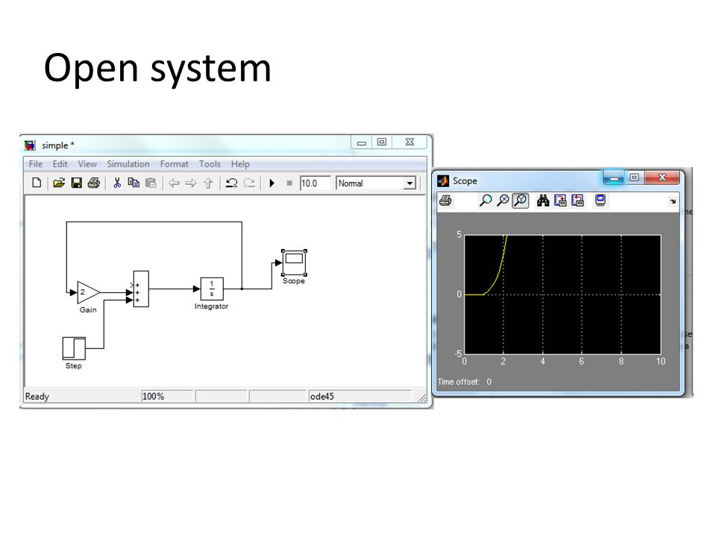716x537 pixels.
Task: Cut selection with the scissors icon
Action: [x=117, y=183]
